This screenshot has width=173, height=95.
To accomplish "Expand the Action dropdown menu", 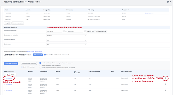I will [13, 74].
